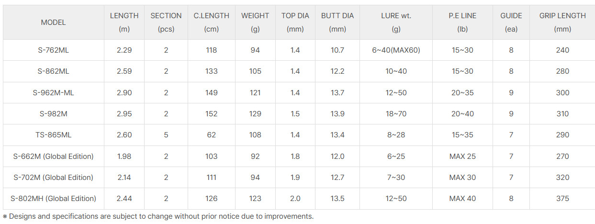Screen dimensions: 595x224
Task: Click the S-982M model cell
Action: click(53, 113)
